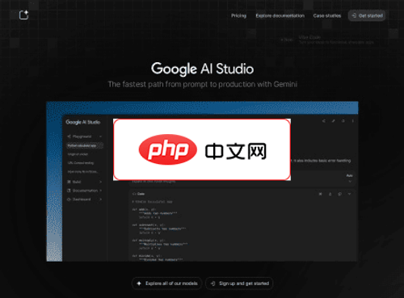Expand the Documentation section chevron
Viewport: 404px width, 298px height.
click(x=100, y=191)
